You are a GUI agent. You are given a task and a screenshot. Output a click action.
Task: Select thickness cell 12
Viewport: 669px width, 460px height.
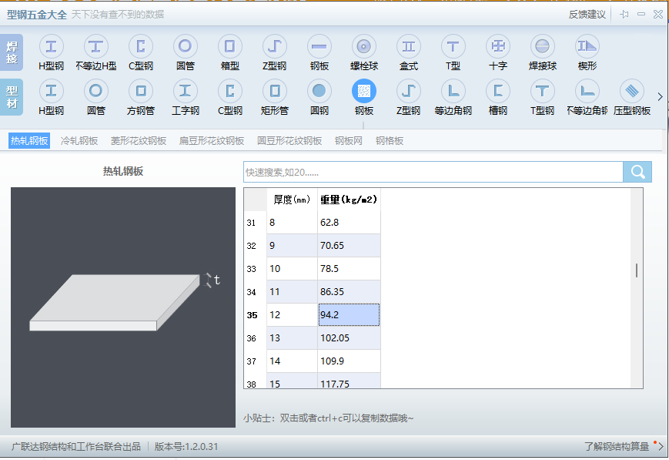pyautogui.click(x=292, y=315)
